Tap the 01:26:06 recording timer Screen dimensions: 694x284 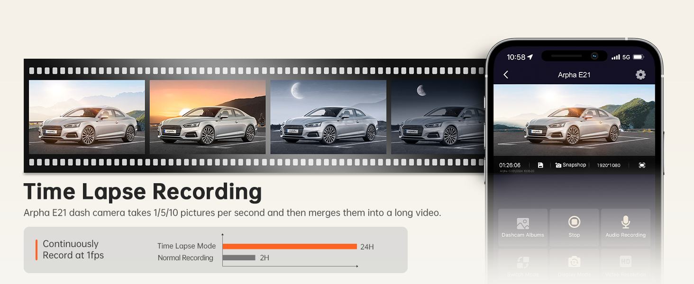(510, 165)
